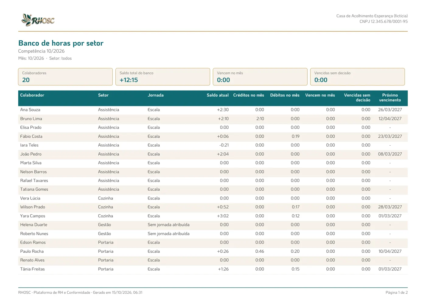The width and height of the screenshot is (426, 301).
Task: Click João Pedro's balance +2:04
Action: coord(223,154)
